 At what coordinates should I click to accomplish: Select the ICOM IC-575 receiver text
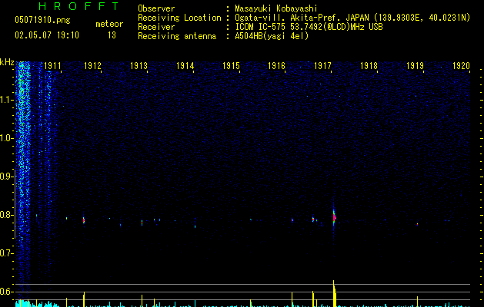pos(309,27)
